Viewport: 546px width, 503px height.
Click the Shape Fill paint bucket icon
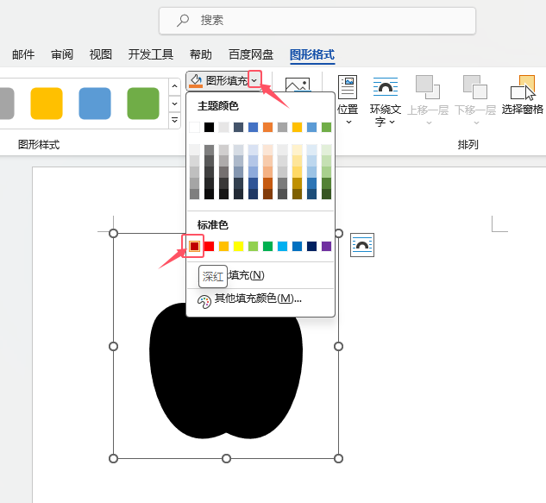click(x=197, y=80)
